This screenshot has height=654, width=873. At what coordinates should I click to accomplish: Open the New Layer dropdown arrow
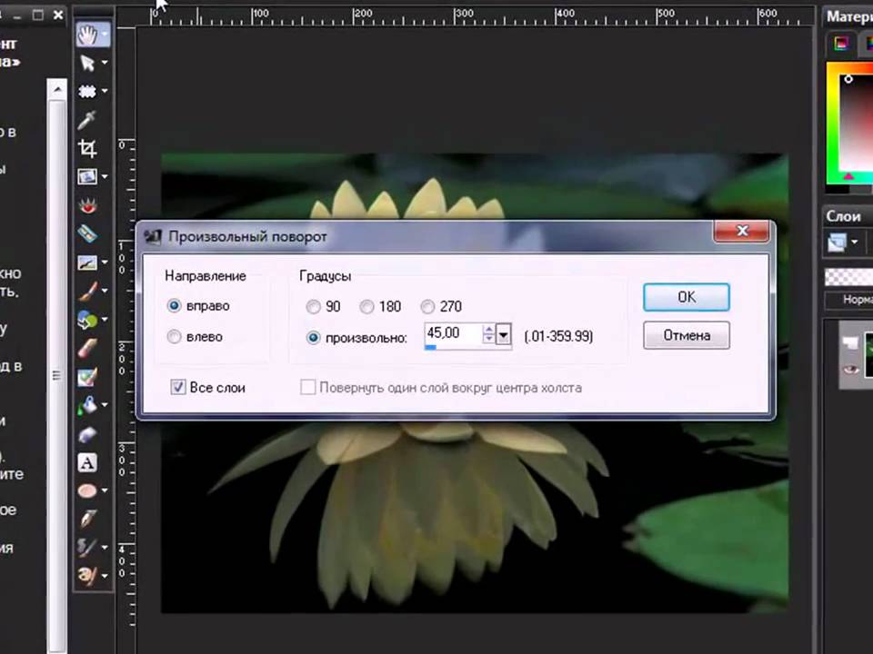[854, 242]
